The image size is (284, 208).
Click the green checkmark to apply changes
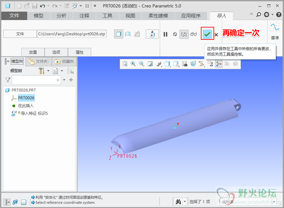(207, 34)
